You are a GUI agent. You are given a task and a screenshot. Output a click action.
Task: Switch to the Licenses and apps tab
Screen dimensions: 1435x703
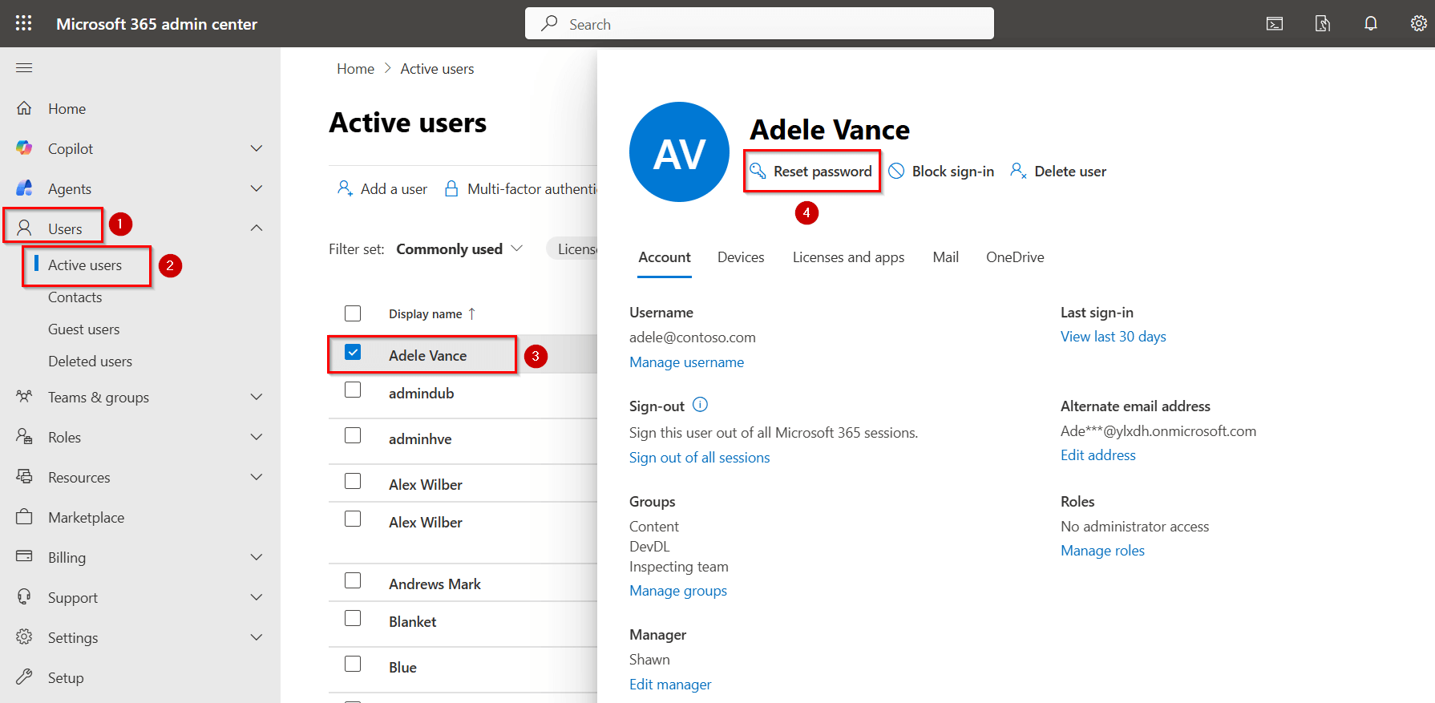[x=848, y=257]
